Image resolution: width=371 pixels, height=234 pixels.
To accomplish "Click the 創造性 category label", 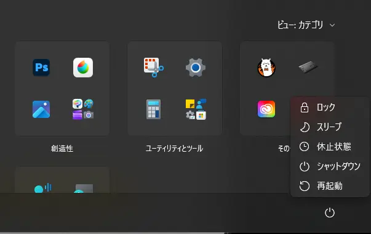I will (x=62, y=149).
